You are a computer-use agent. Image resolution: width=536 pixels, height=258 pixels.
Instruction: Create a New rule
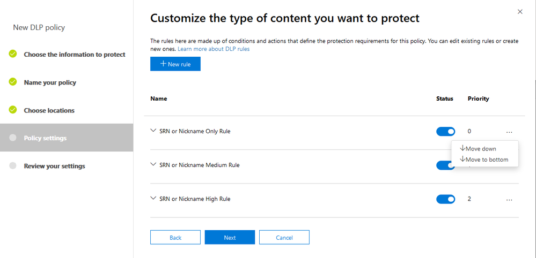click(175, 64)
